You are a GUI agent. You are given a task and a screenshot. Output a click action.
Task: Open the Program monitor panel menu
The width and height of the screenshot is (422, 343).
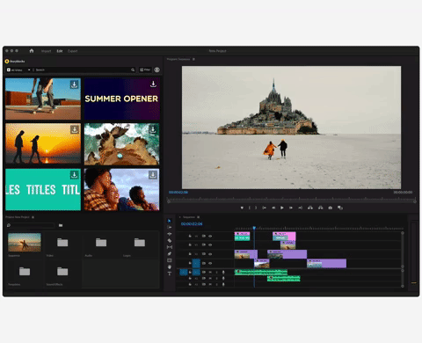point(193,59)
